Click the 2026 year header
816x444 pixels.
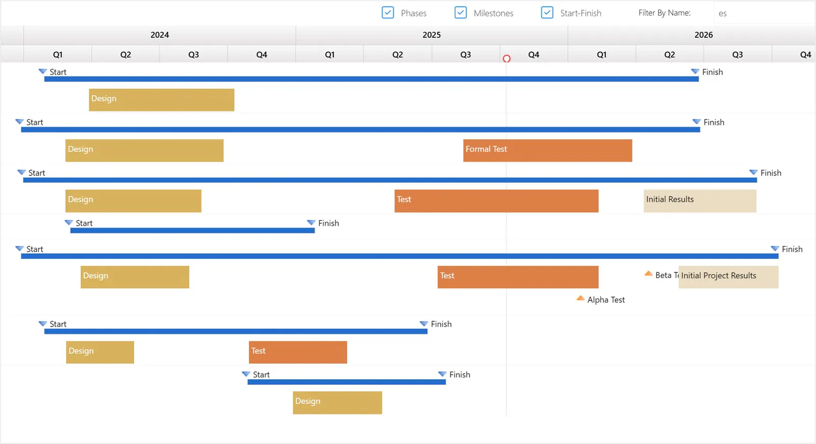(x=704, y=35)
